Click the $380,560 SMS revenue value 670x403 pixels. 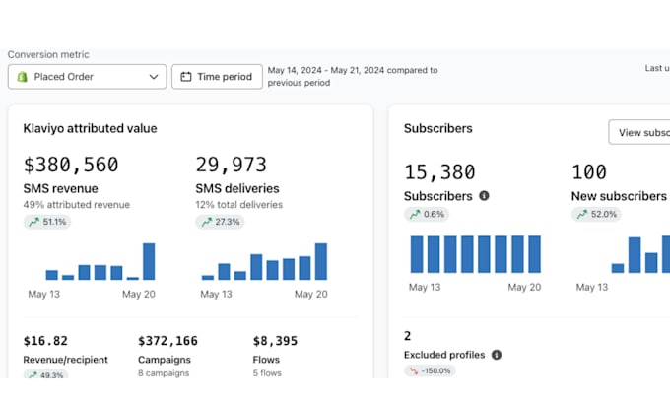[71, 165]
